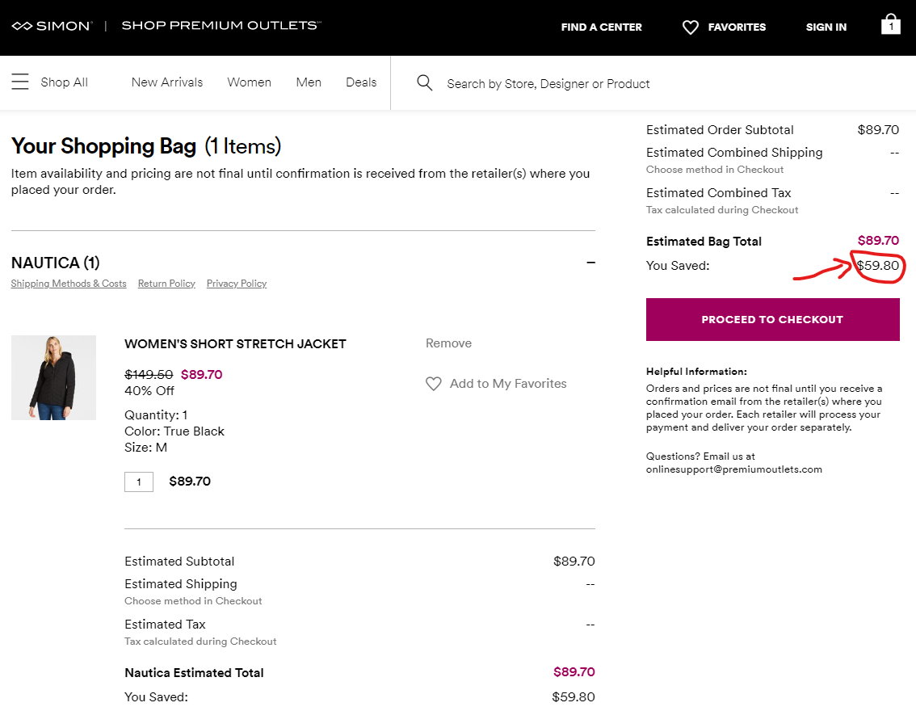Viewport: 916px width, 711px height.
Task: Click the jacket quantity input box
Action: pos(139,482)
